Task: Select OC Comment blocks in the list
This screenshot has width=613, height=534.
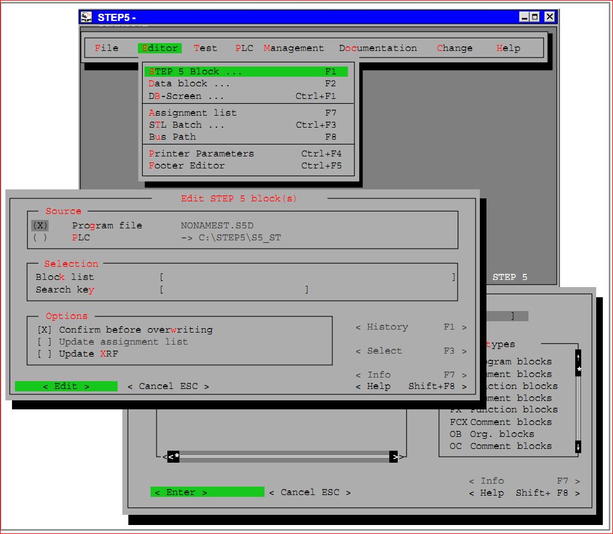Action: 500,446
